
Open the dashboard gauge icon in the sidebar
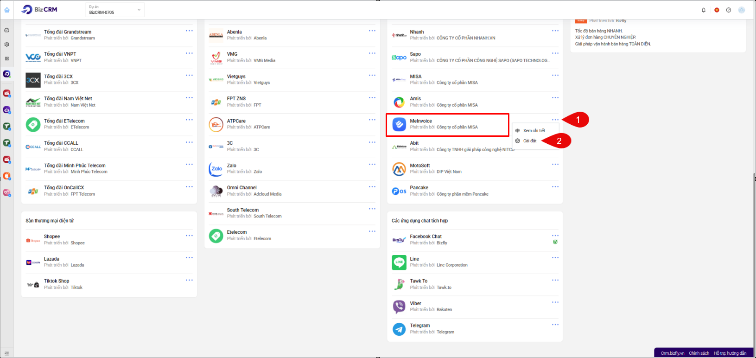(x=7, y=30)
